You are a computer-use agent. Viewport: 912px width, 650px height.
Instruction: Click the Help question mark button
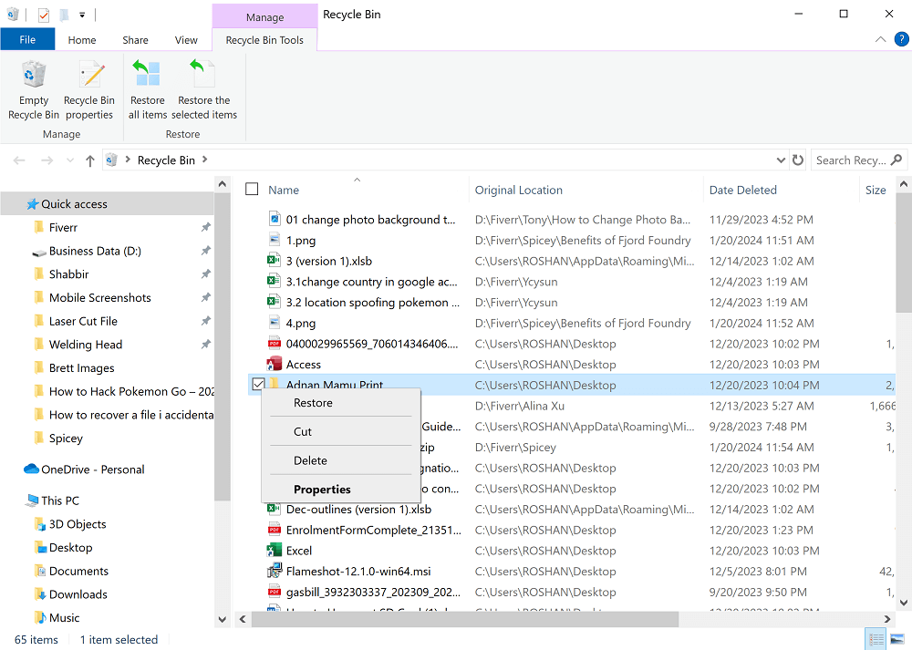(x=901, y=39)
